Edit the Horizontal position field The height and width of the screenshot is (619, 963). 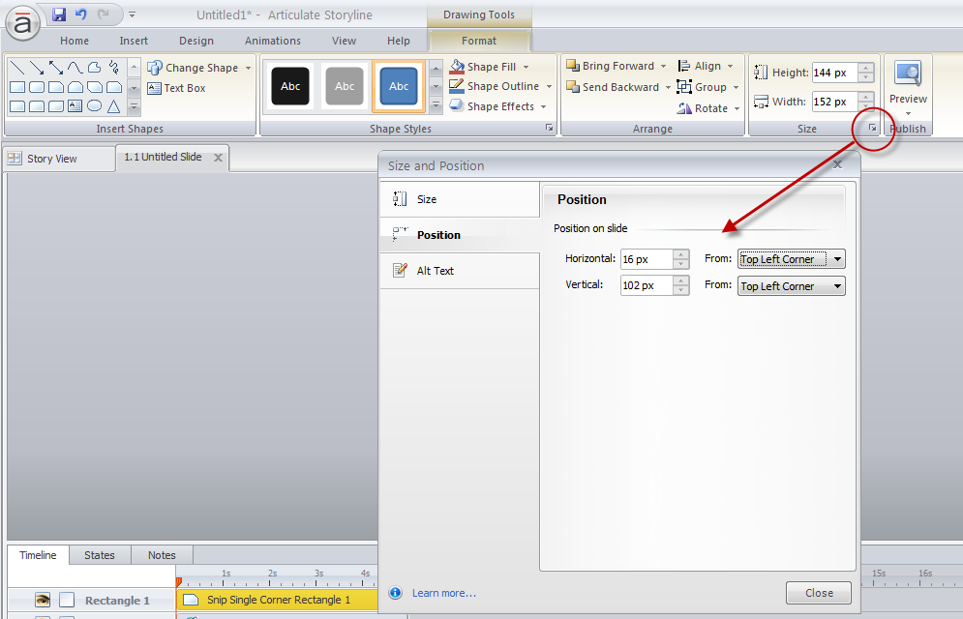point(647,259)
